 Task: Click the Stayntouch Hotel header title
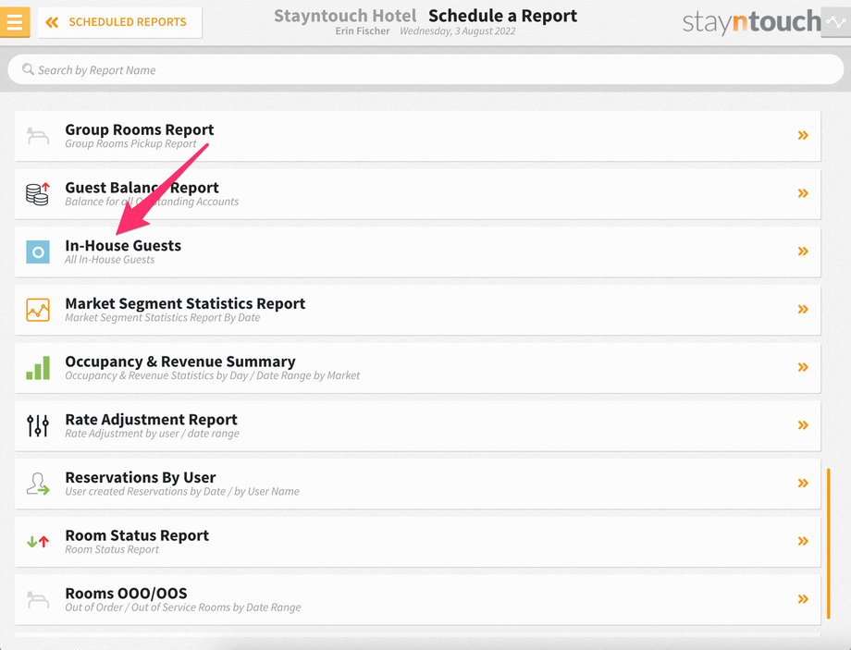[345, 16]
